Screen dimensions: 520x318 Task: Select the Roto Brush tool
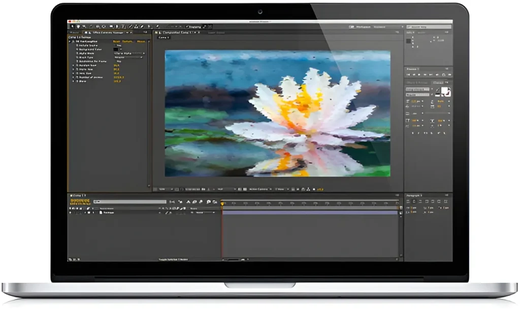click(x=149, y=26)
